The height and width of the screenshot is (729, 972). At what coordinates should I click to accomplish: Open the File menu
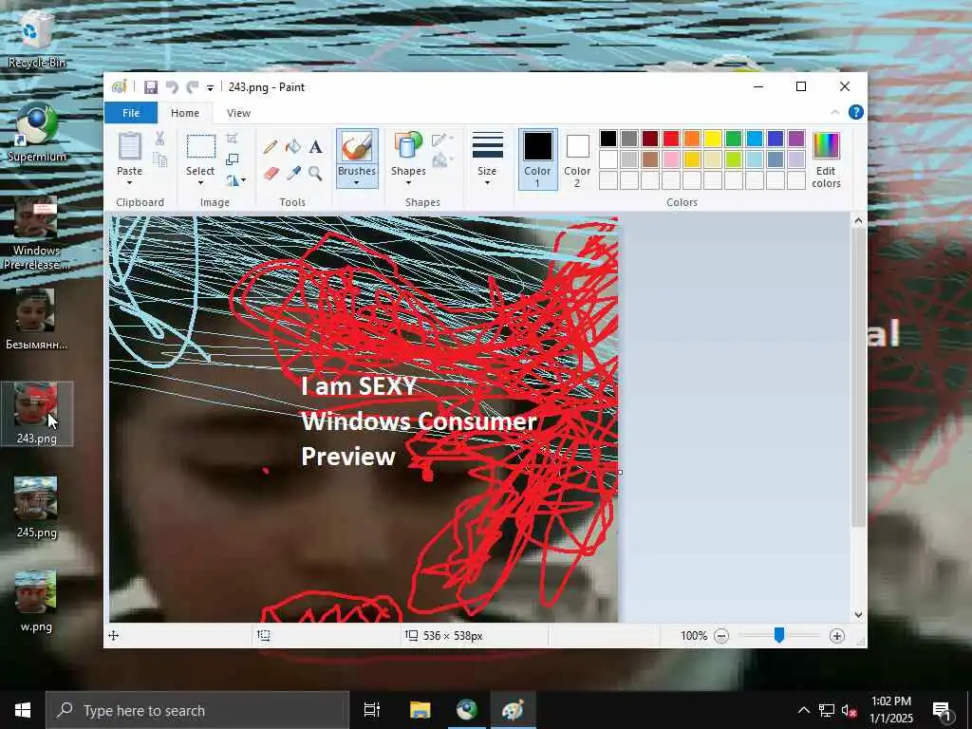(x=131, y=113)
